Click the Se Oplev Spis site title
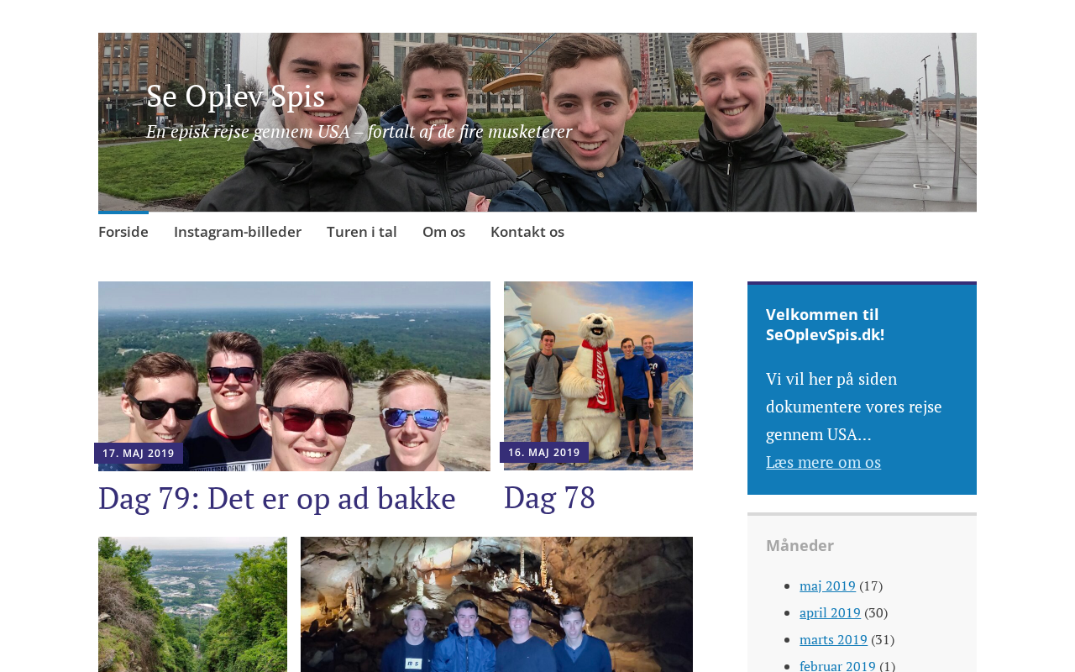 click(x=235, y=96)
